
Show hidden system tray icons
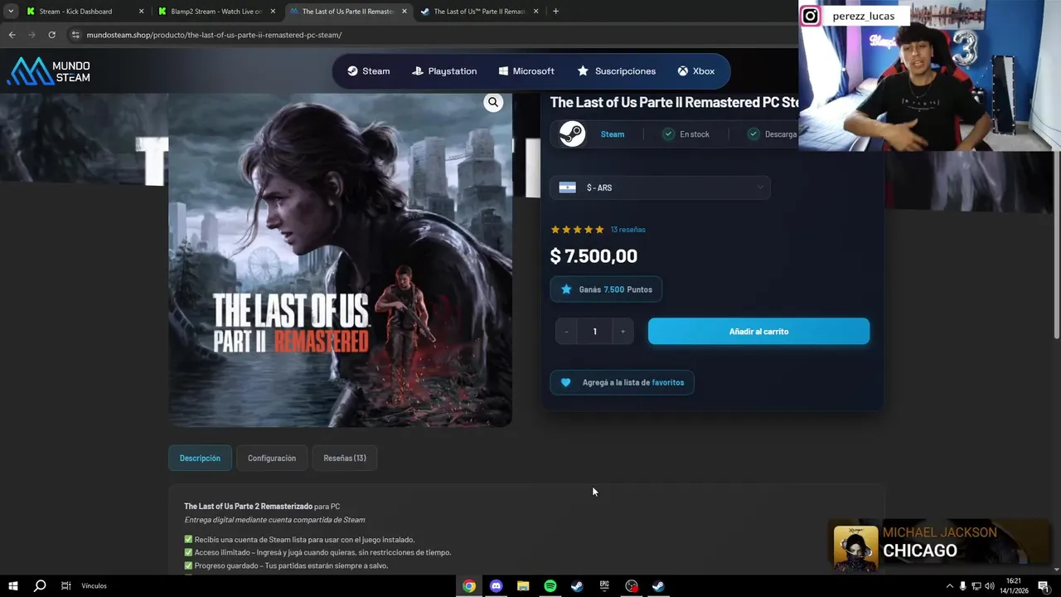pos(949,586)
